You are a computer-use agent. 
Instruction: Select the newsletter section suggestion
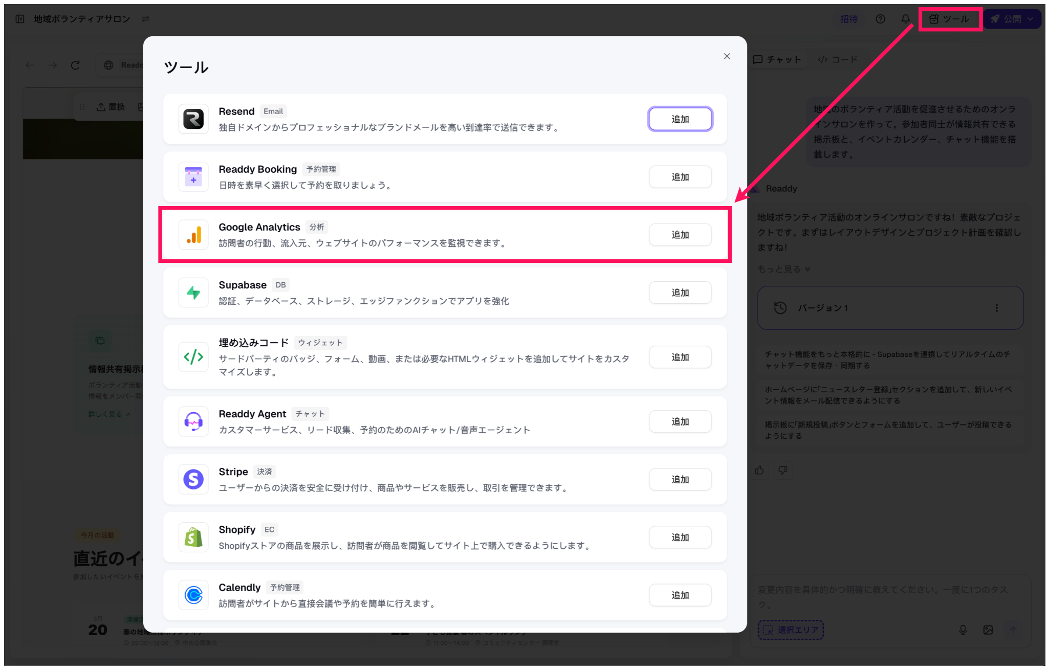point(889,395)
